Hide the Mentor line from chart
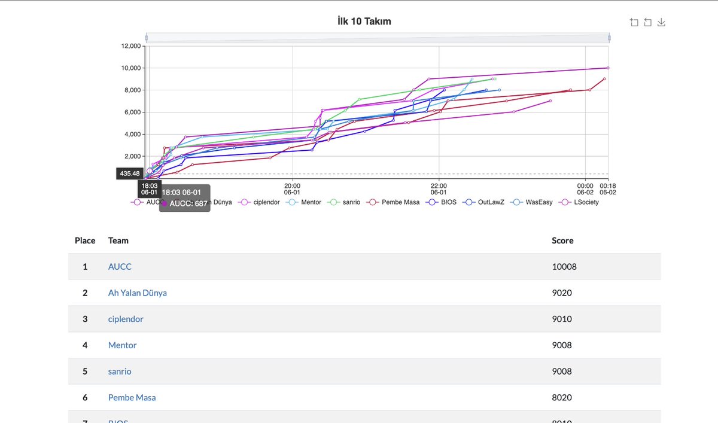Screen dimensions: 718x423 coord(303,202)
